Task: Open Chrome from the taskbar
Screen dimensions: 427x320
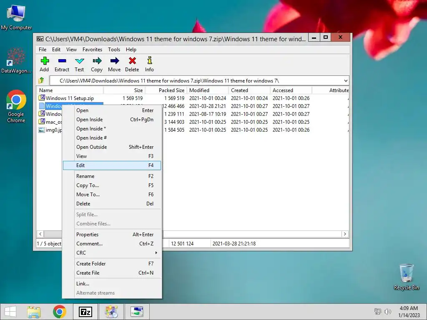Action: click(60, 312)
